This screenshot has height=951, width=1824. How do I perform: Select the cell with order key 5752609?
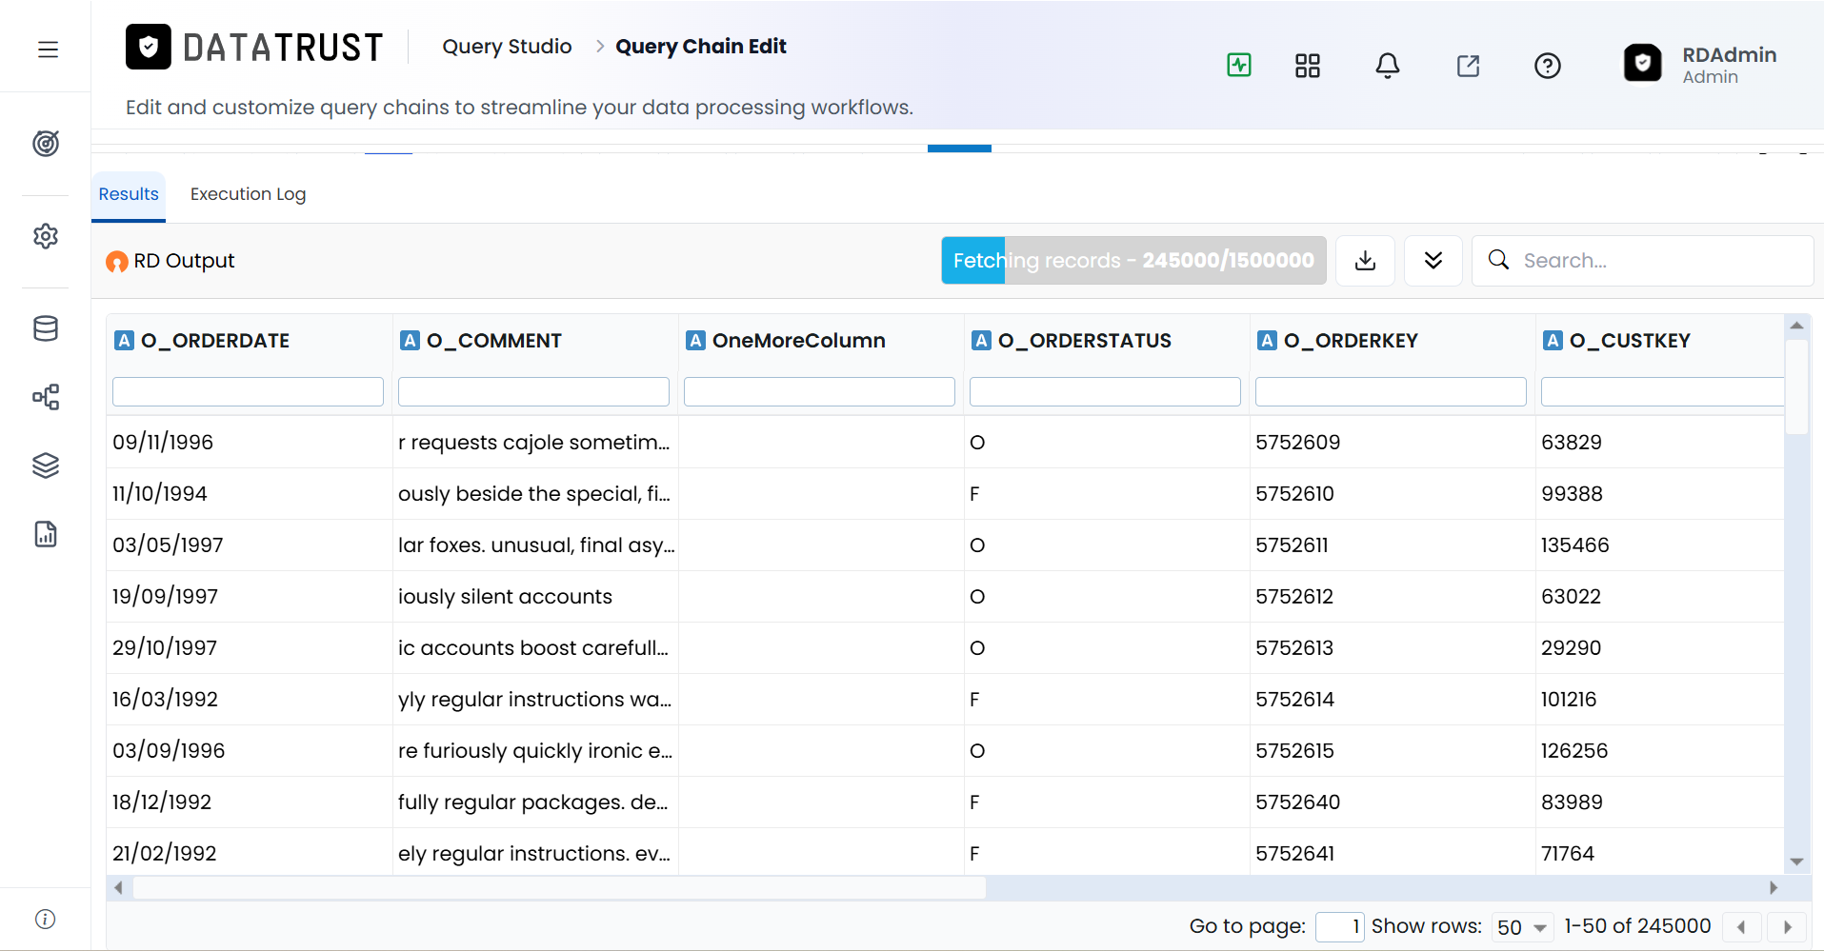point(1392,442)
